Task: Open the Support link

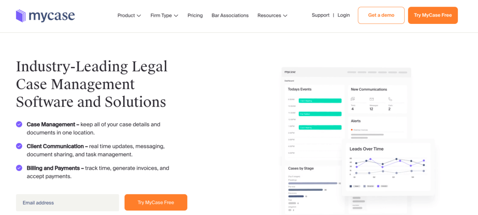Action: 321,15
